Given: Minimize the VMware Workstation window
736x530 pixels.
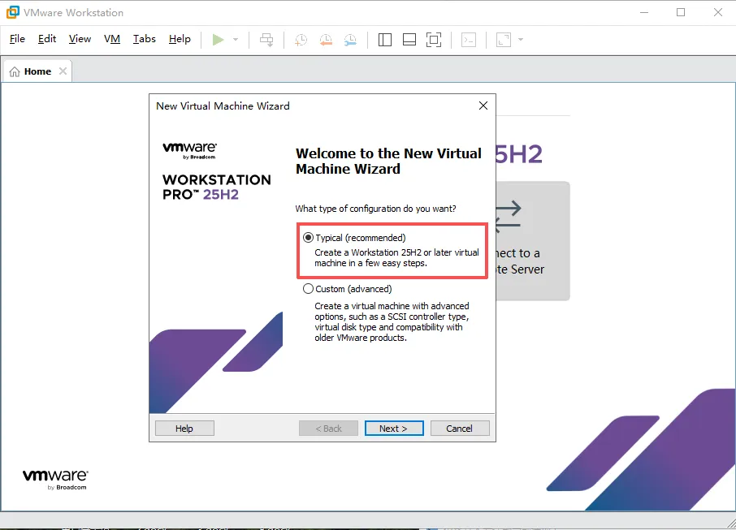Looking at the screenshot, I should [644, 13].
